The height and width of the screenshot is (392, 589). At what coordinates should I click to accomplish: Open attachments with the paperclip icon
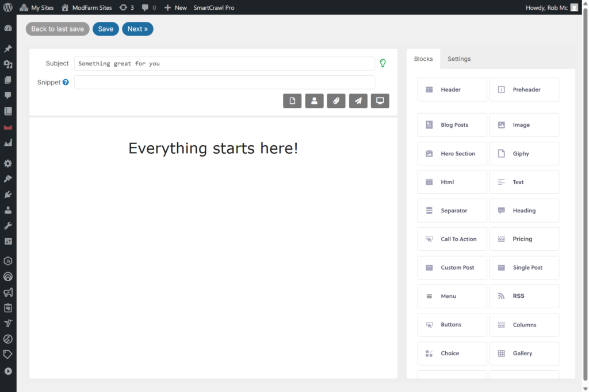(x=336, y=101)
